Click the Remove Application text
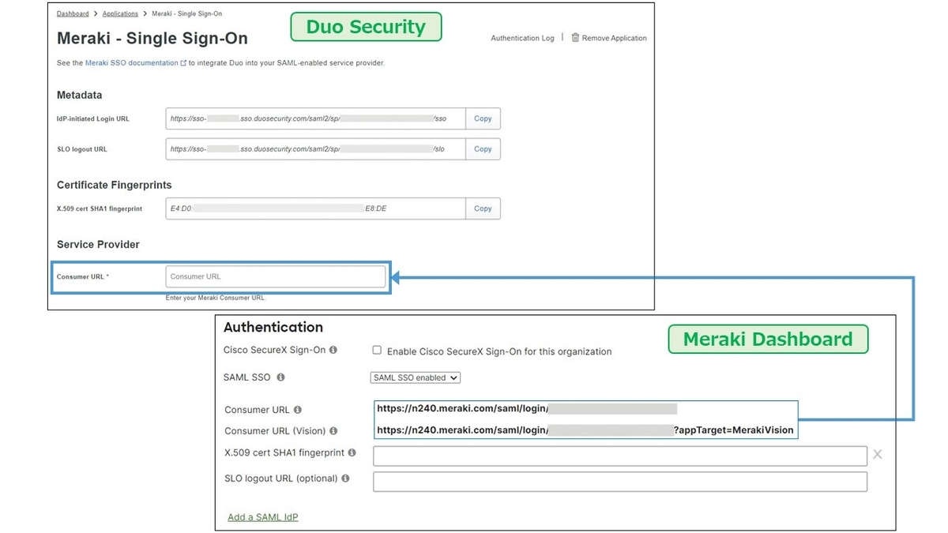Image resolution: width=948 pixels, height=533 pixels. pyautogui.click(x=615, y=38)
